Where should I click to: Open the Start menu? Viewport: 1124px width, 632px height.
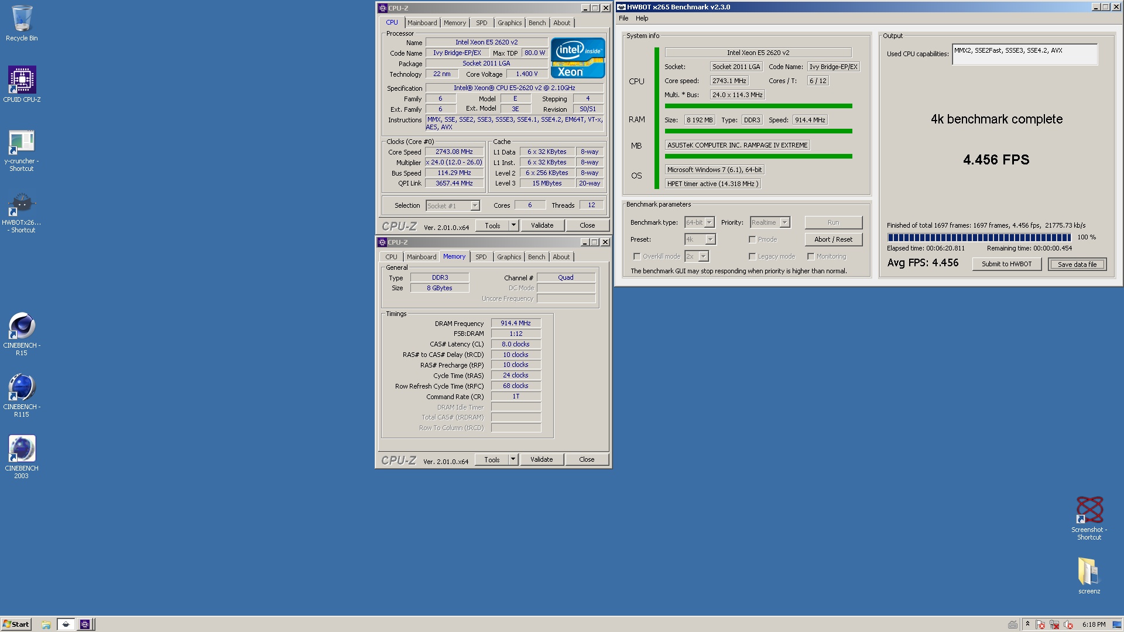click(x=16, y=624)
